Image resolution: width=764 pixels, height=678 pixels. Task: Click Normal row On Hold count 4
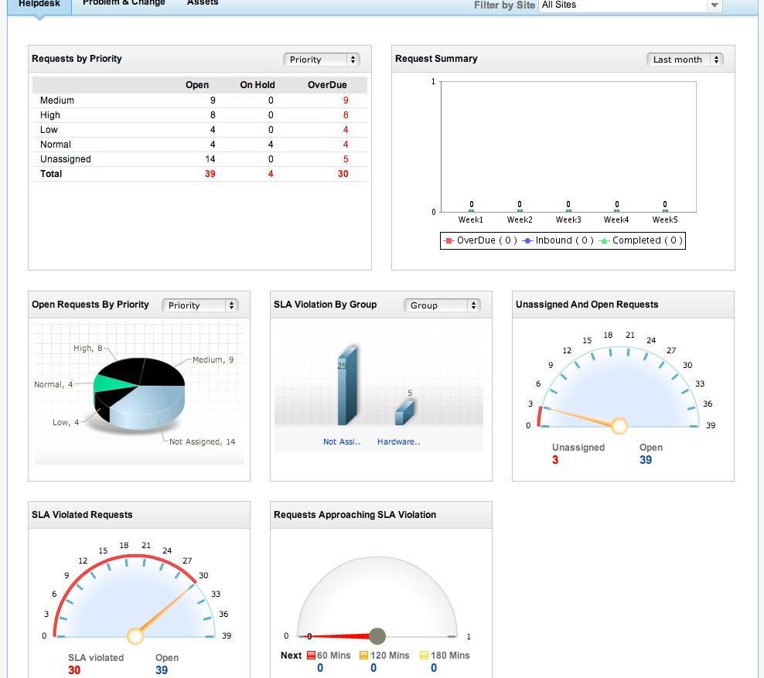271,144
